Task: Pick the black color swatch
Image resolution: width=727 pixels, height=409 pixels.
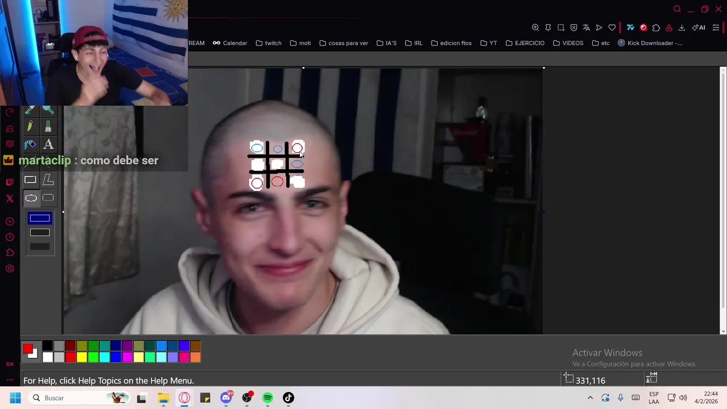Action: pyautogui.click(x=48, y=346)
